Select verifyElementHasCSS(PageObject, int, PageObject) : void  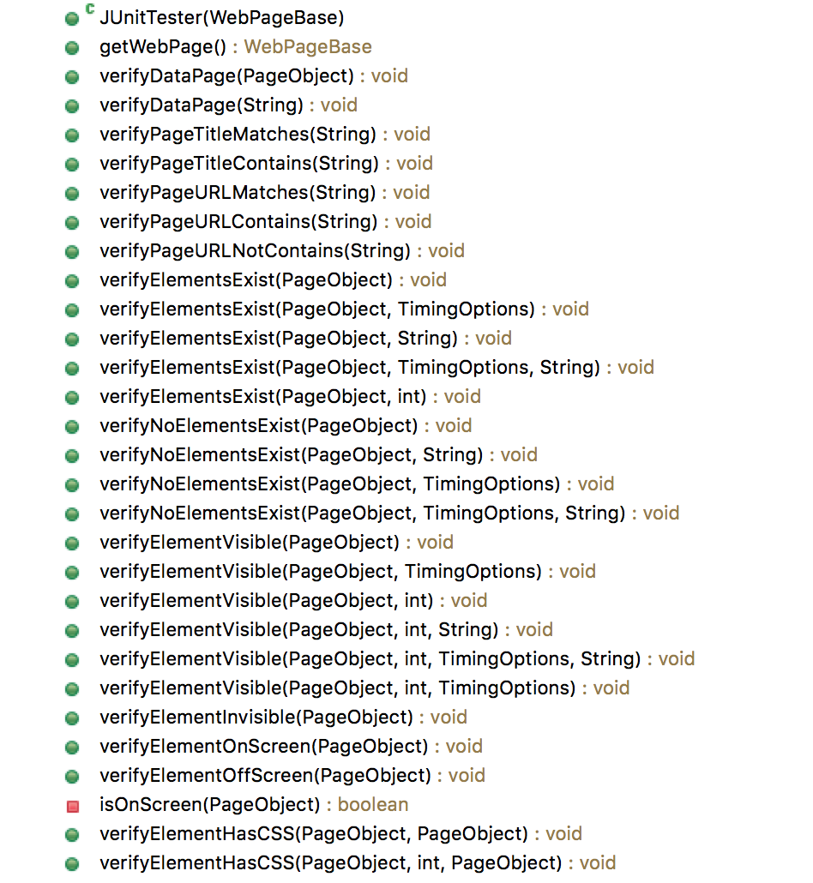click(x=358, y=863)
